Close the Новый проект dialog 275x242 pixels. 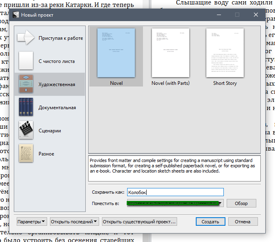click(x=256, y=15)
